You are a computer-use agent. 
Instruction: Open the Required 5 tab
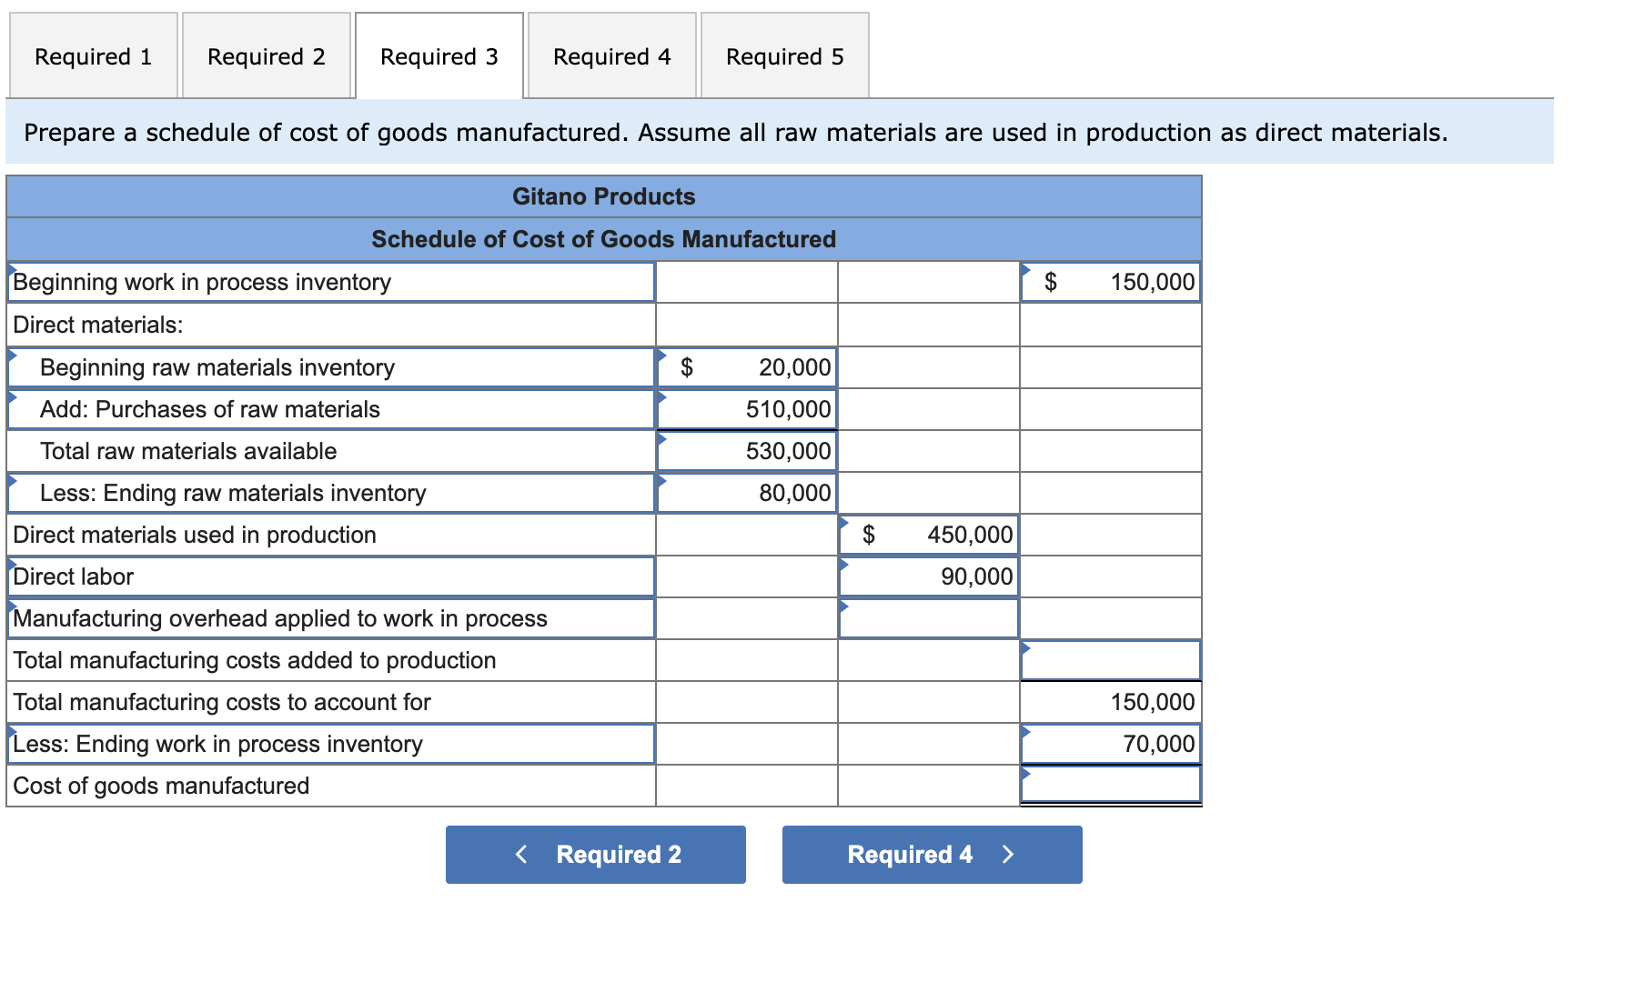784,55
